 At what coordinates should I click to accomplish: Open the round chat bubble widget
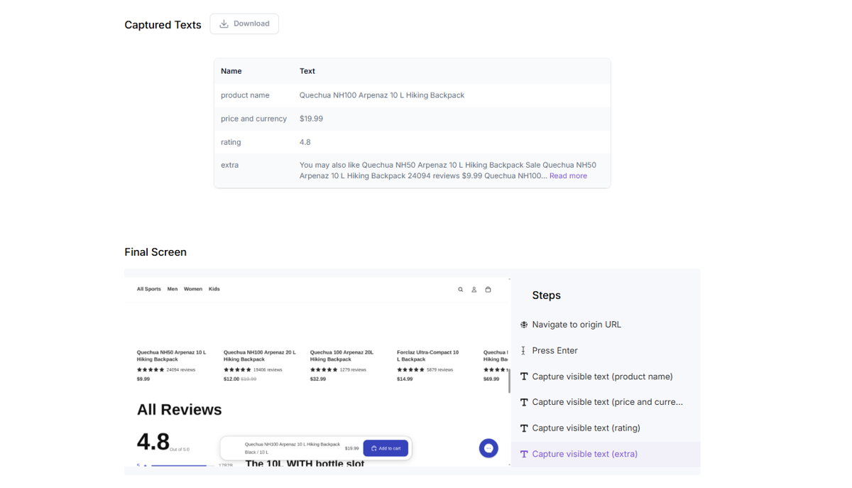point(488,448)
